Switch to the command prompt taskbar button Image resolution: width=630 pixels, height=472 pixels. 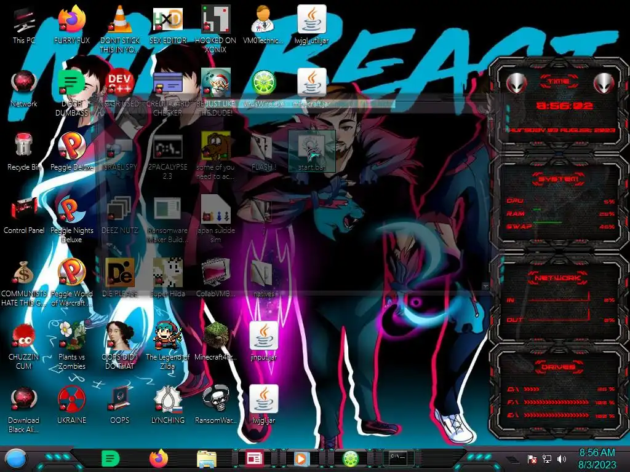[x=397, y=458]
